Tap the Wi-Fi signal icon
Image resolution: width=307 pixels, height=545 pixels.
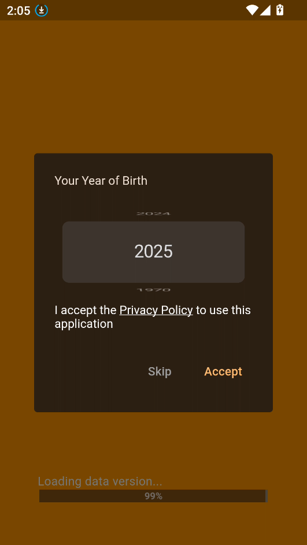252,10
